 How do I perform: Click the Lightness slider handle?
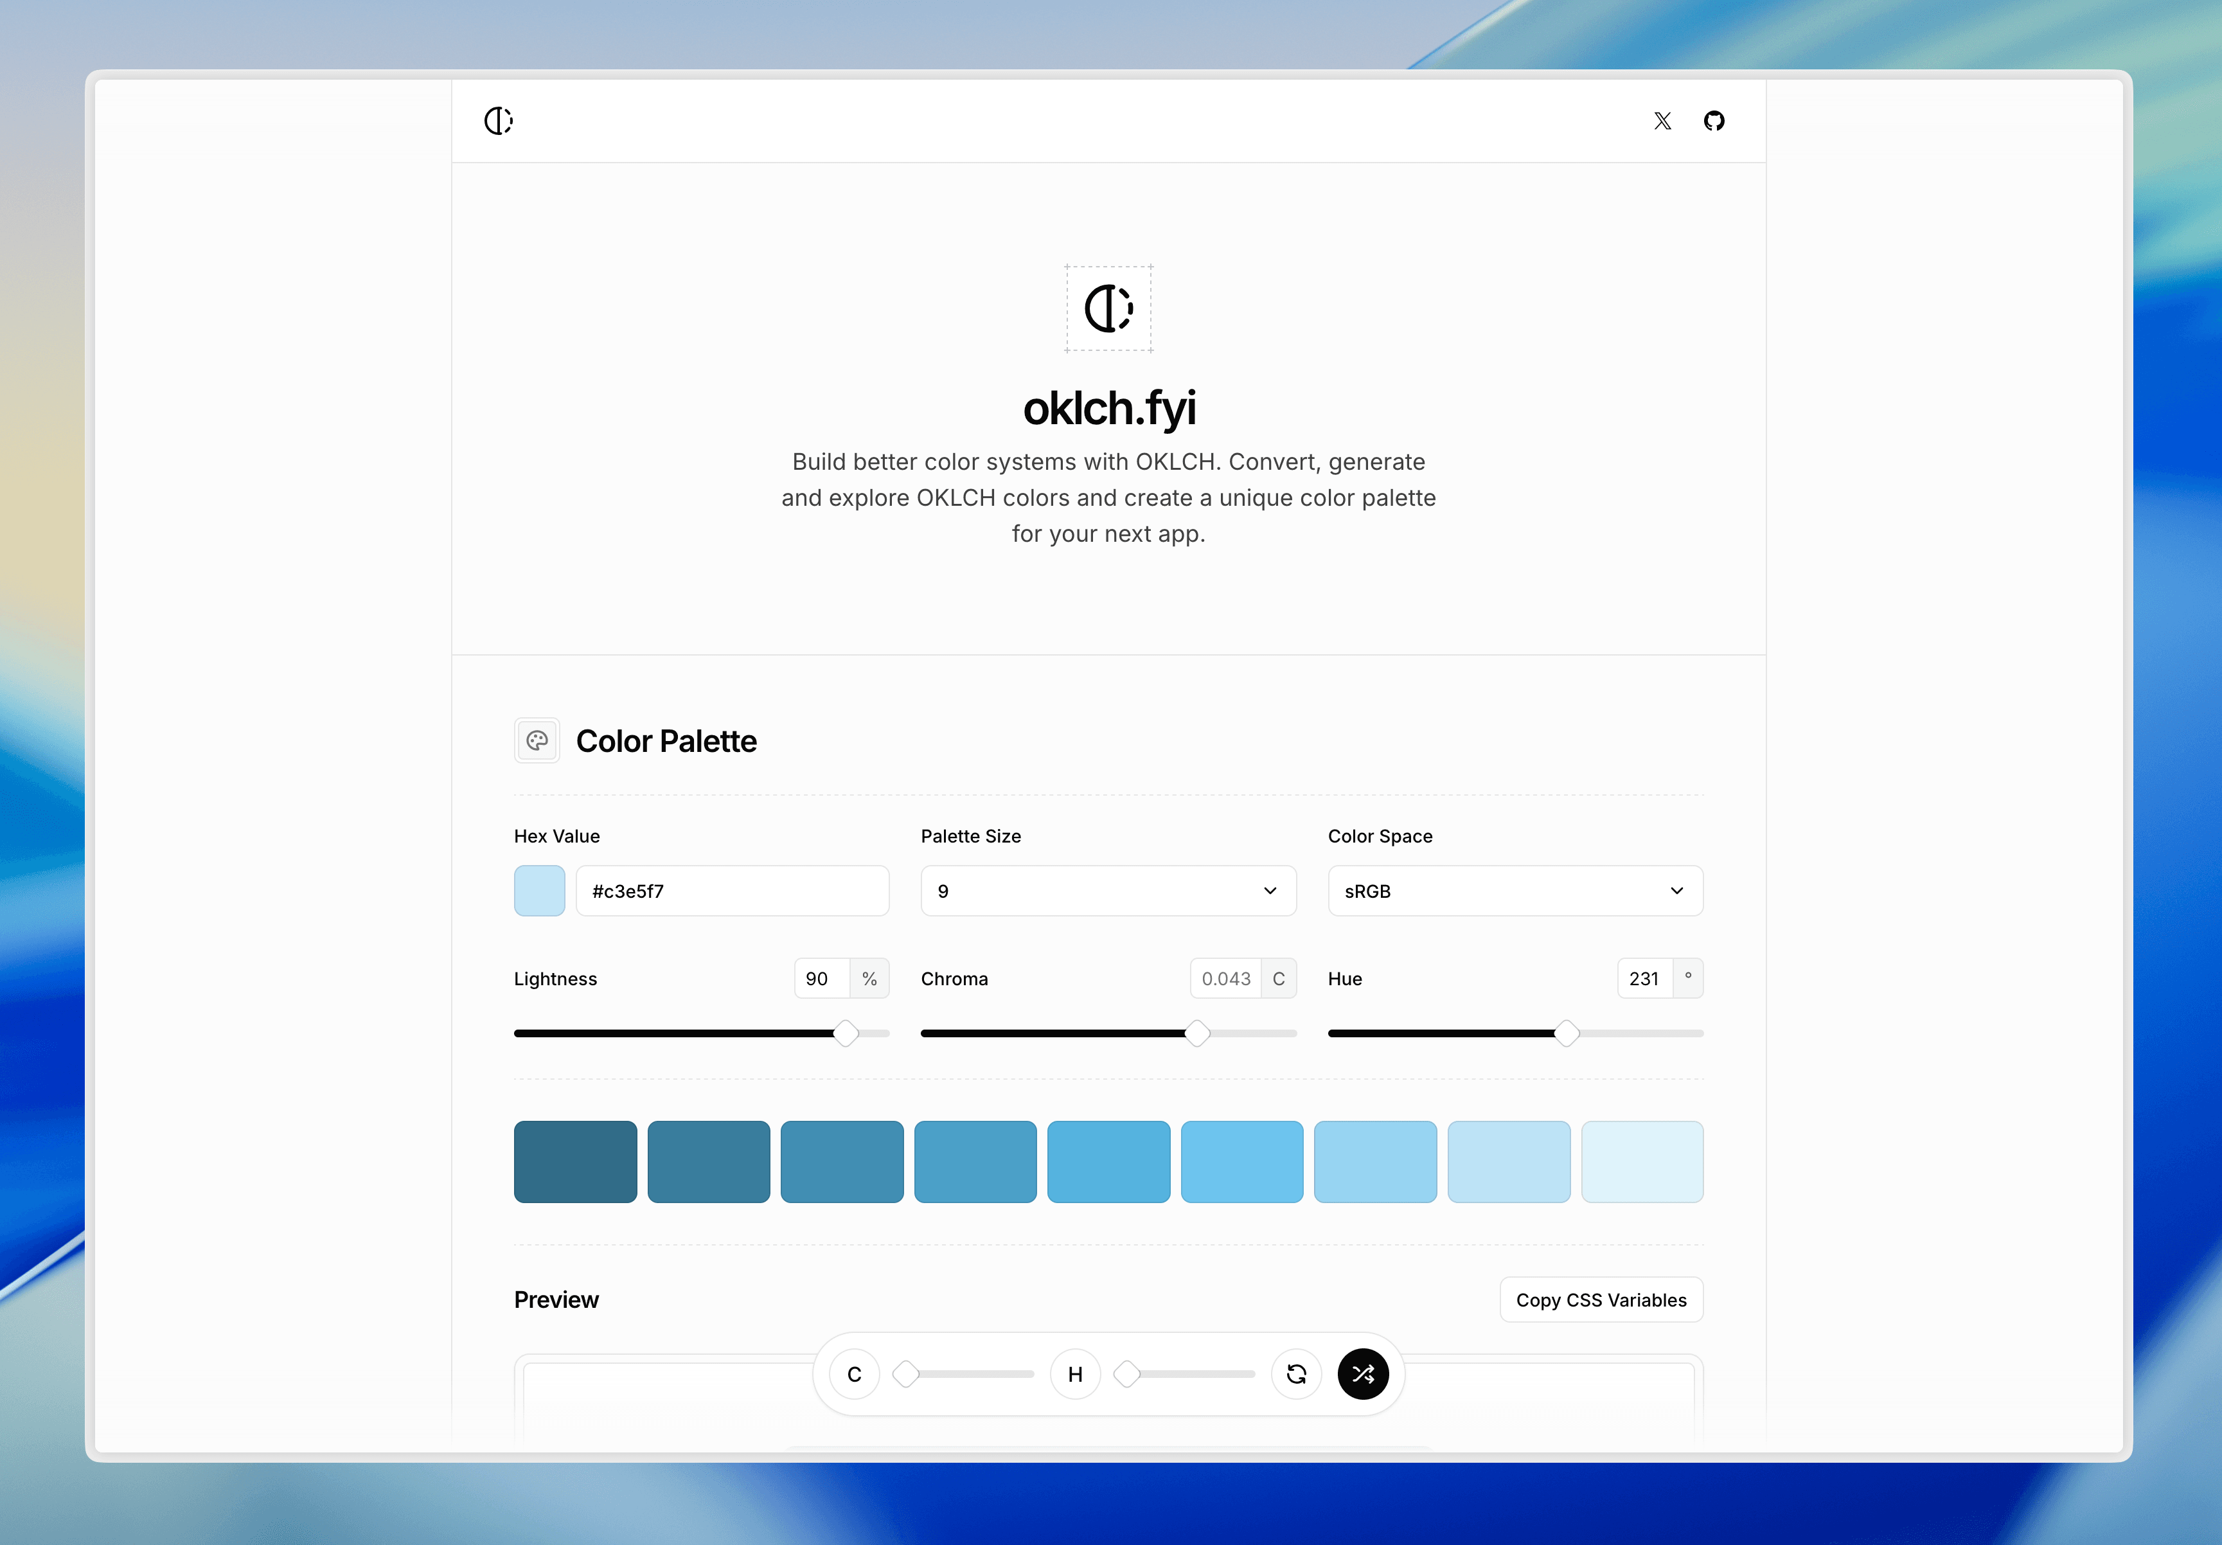click(846, 1033)
